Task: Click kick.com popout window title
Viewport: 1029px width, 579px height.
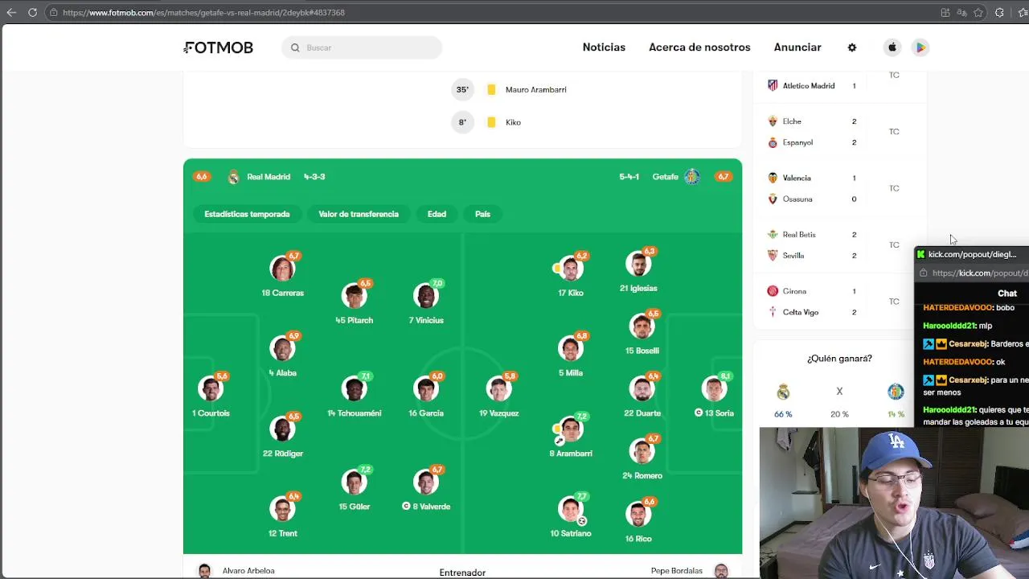Action: click(972, 254)
